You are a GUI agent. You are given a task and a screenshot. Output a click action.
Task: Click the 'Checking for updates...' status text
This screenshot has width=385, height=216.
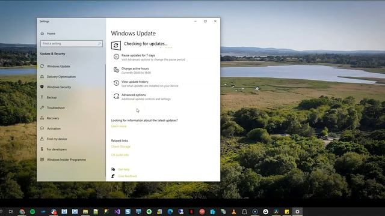pos(146,44)
